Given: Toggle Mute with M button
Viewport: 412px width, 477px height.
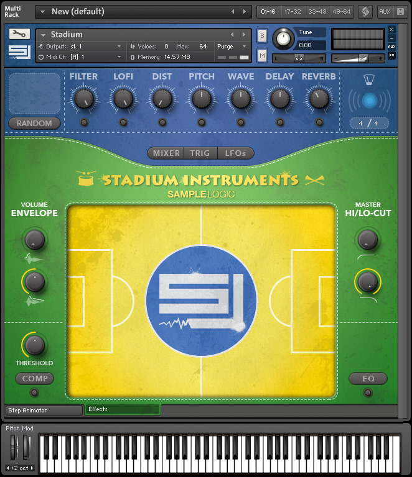Looking at the screenshot, I should point(262,55).
